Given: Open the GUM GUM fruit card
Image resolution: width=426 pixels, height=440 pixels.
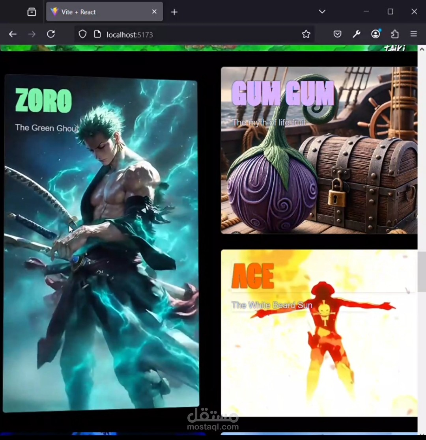Looking at the screenshot, I should 319,150.
